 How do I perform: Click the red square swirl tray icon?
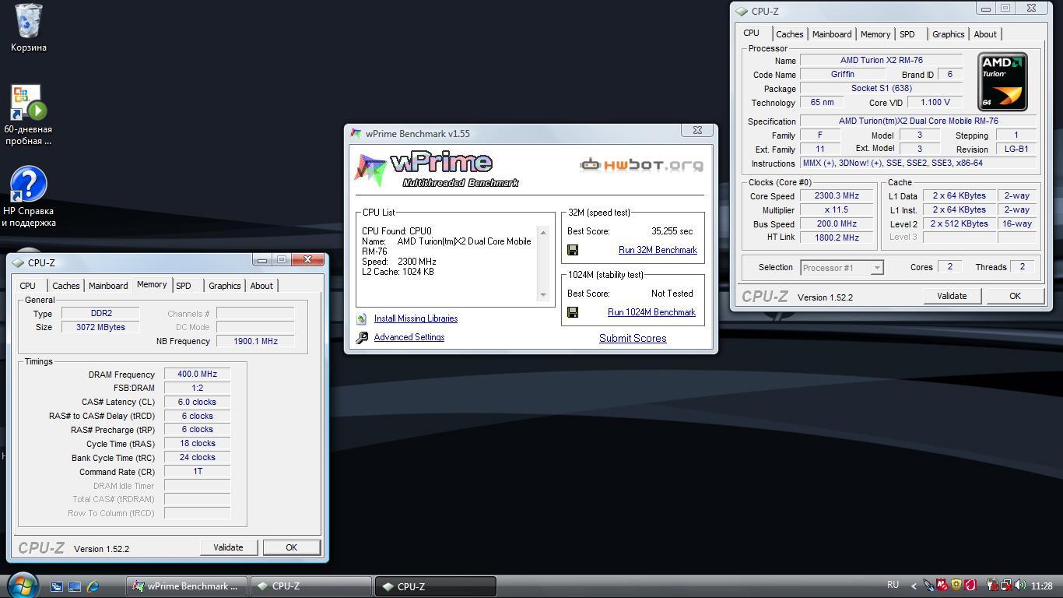[x=970, y=585]
